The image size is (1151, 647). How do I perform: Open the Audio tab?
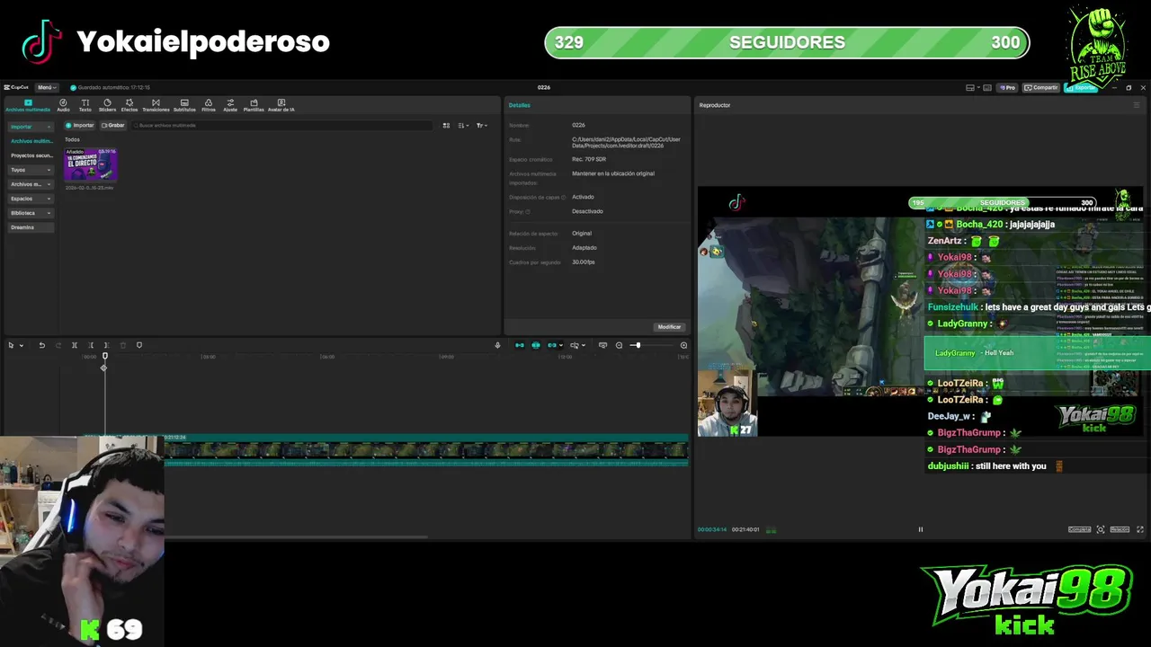pos(63,105)
